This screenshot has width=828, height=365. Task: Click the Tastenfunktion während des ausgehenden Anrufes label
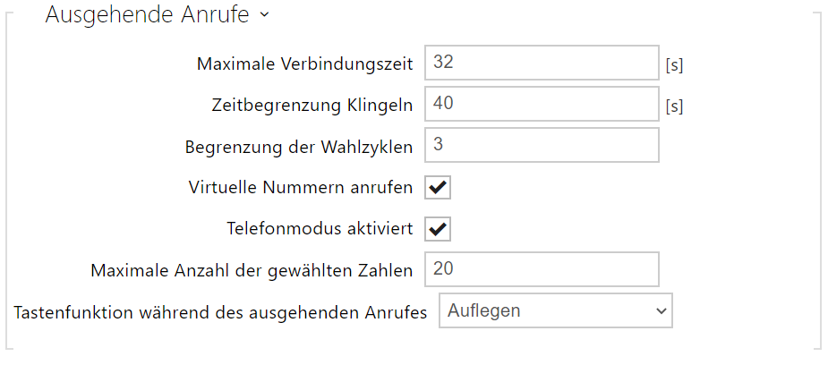[221, 312]
